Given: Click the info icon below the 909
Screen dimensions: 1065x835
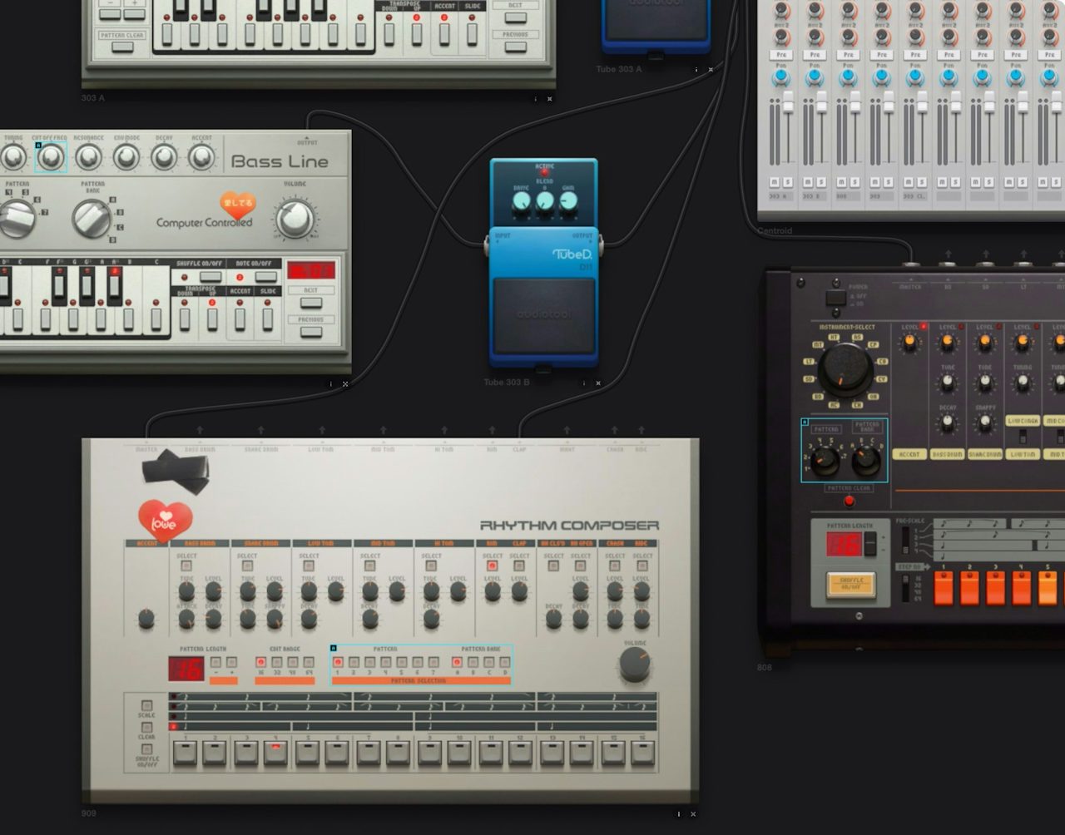Looking at the screenshot, I should click(x=678, y=814).
